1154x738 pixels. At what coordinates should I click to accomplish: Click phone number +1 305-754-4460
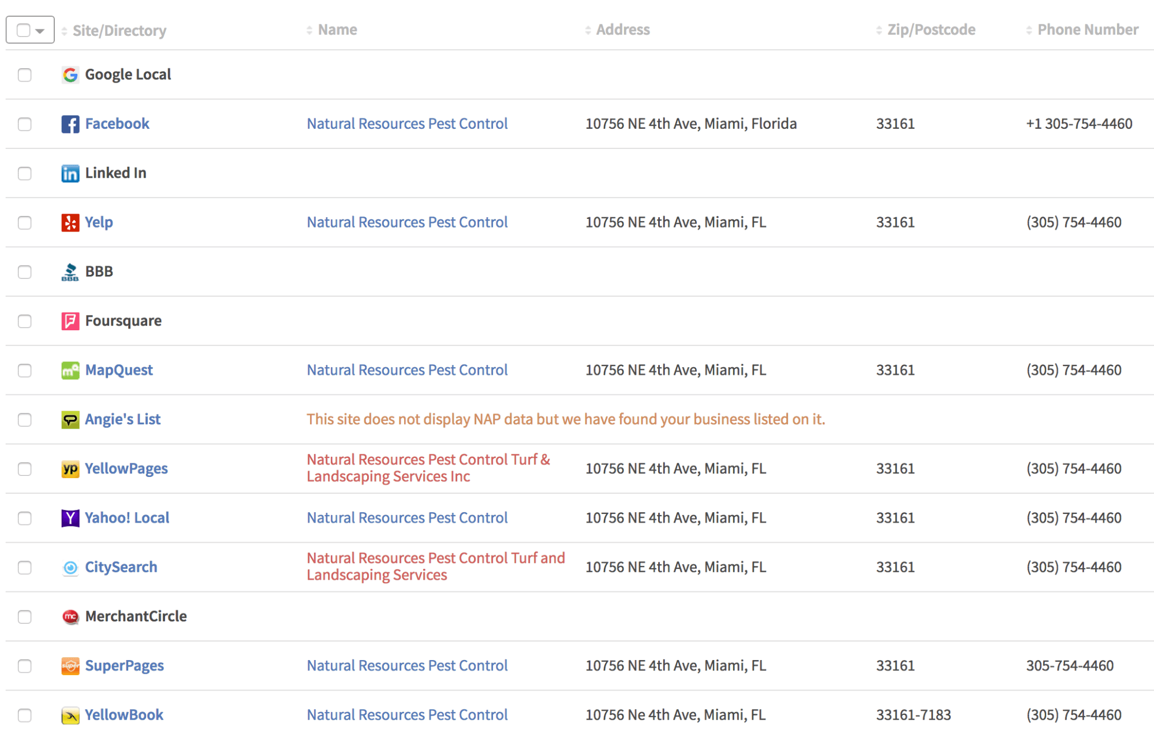(x=1079, y=124)
